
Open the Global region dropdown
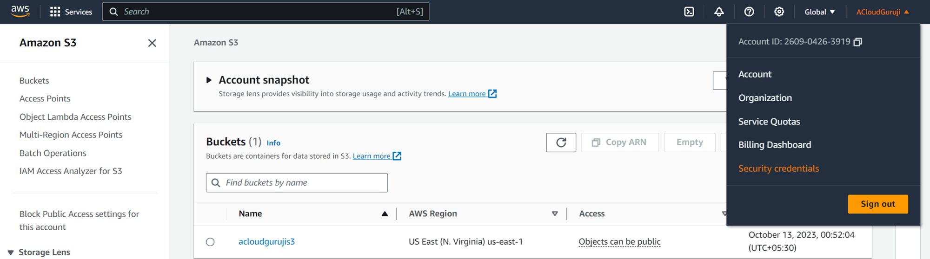819,12
